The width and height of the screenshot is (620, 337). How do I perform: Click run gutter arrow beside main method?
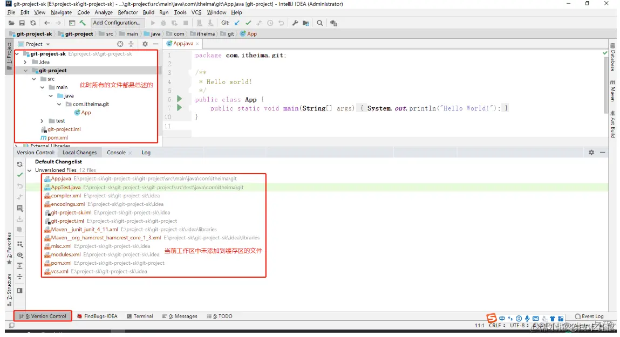pos(179,107)
